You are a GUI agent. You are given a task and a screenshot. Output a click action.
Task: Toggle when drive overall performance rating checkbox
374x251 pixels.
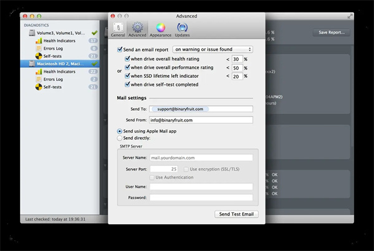[x=127, y=67]
